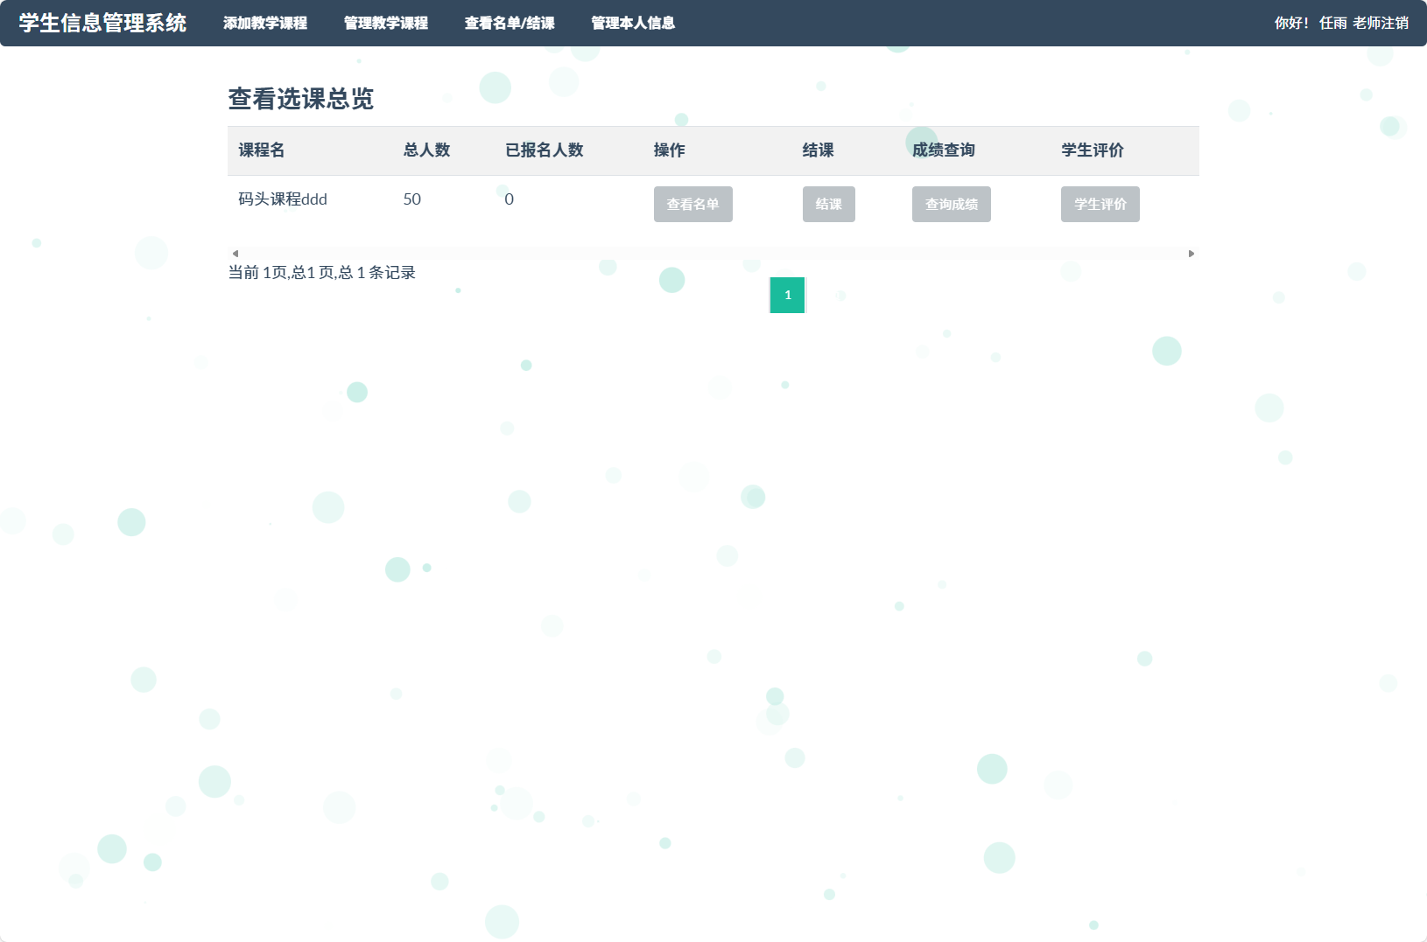
Task: Click the 查询成绩 button
Action: coord(951,204)
